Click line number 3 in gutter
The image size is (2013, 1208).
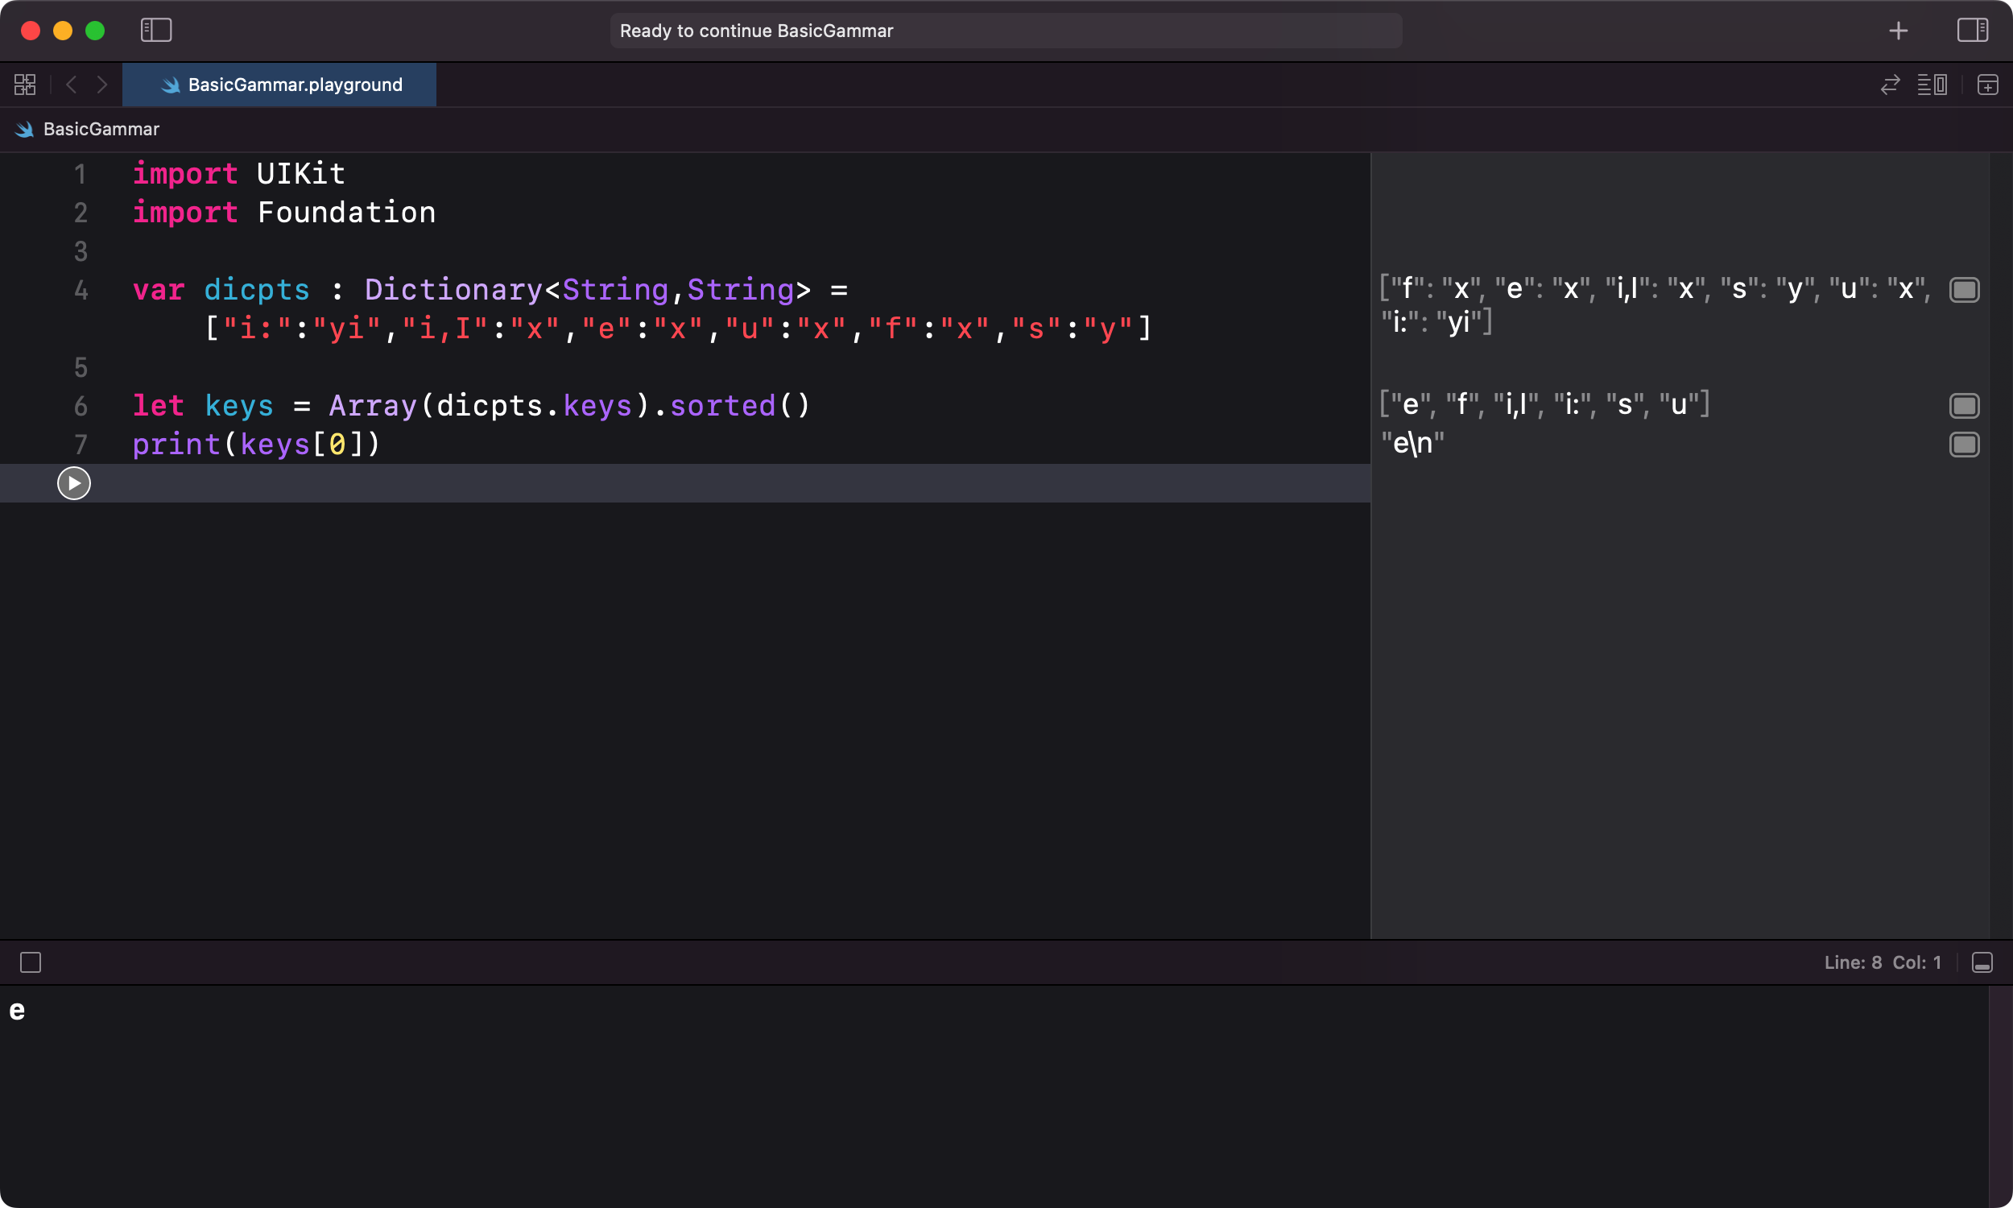81,251
